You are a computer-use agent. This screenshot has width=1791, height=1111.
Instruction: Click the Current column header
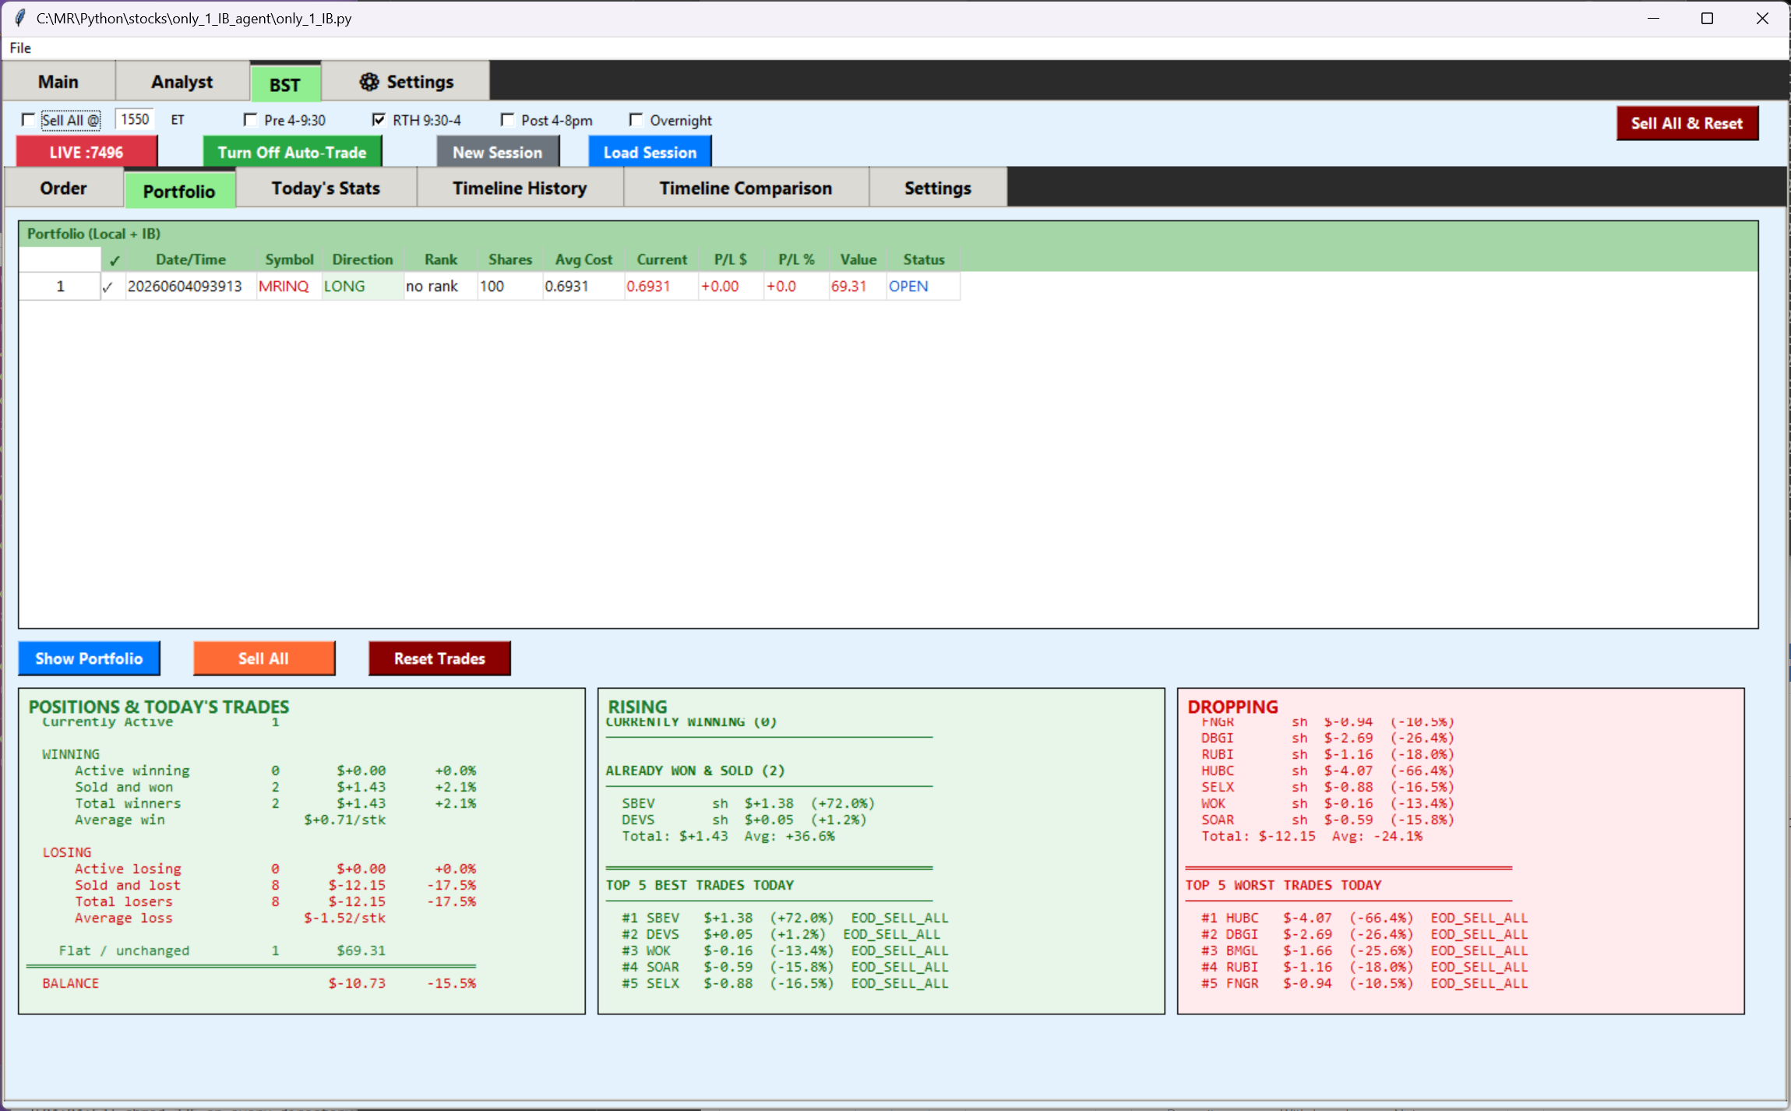[661, 259]
